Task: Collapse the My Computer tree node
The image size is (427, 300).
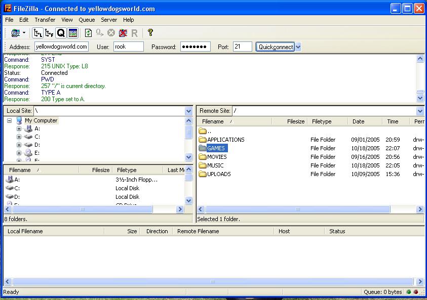Action: click(10, 120)
